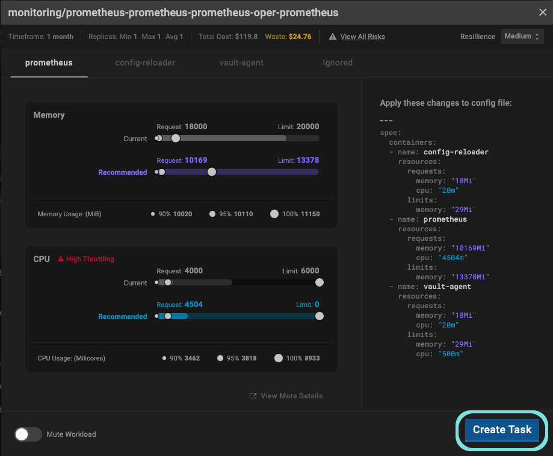This screenshot has width=553, height=456.
Task: Toggle the Mute Workload switch
Action: (28, 434)
